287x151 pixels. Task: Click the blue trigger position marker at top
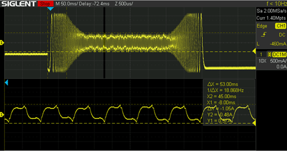[51, 9]
